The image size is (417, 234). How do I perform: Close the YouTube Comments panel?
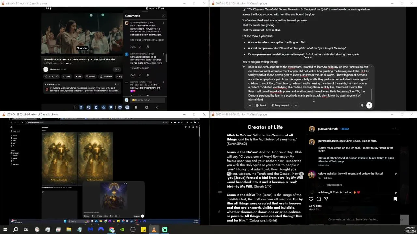coord(163,16)
